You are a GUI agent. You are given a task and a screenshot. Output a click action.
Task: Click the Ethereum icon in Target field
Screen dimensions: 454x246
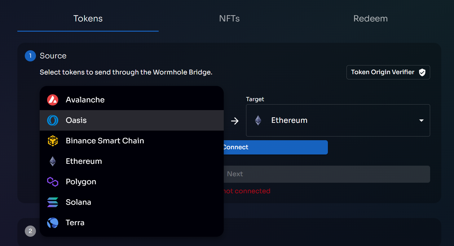pos(258,120)
